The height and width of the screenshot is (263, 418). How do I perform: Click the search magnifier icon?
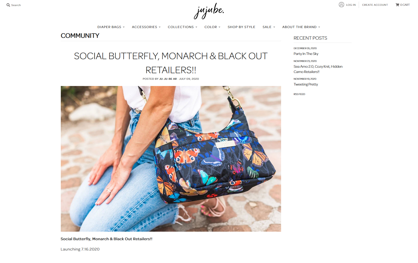tap(8, 5)
